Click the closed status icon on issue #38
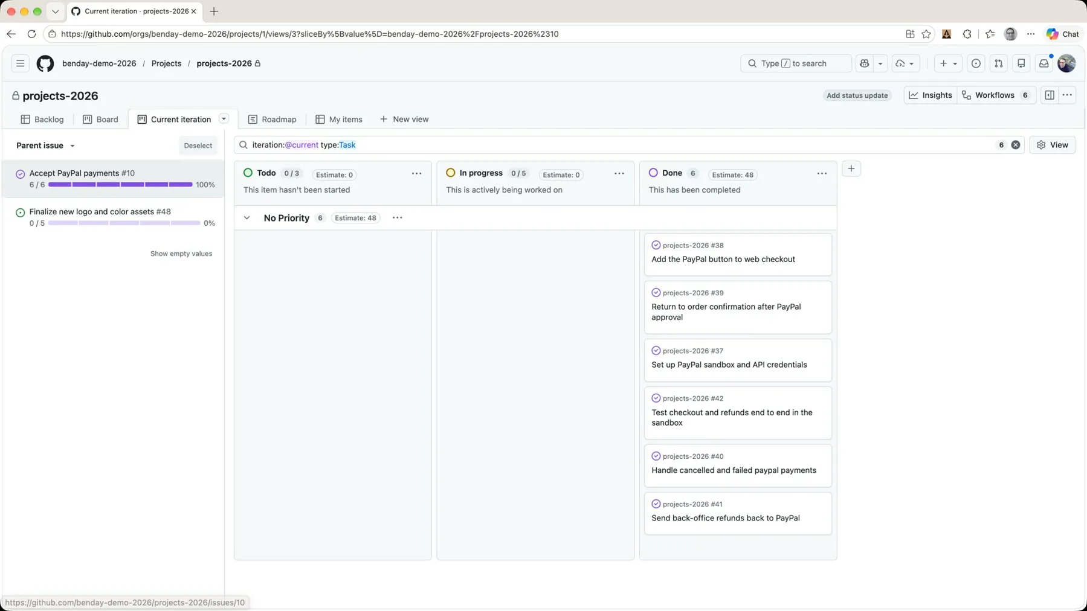The width and height of the screenshot is (1087, 611). [x=656, y=245]
